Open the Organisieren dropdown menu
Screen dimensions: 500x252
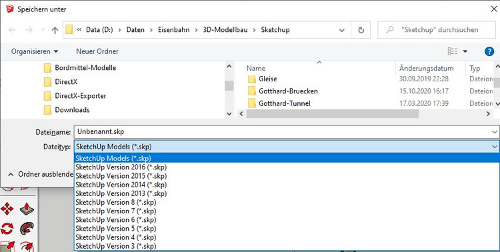tap(35, 51)
